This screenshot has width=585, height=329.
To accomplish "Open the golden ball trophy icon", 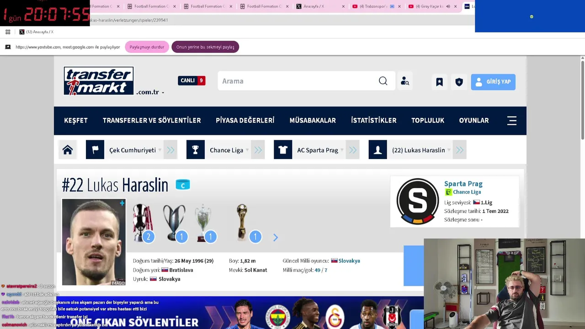I will tap(242, 223).
